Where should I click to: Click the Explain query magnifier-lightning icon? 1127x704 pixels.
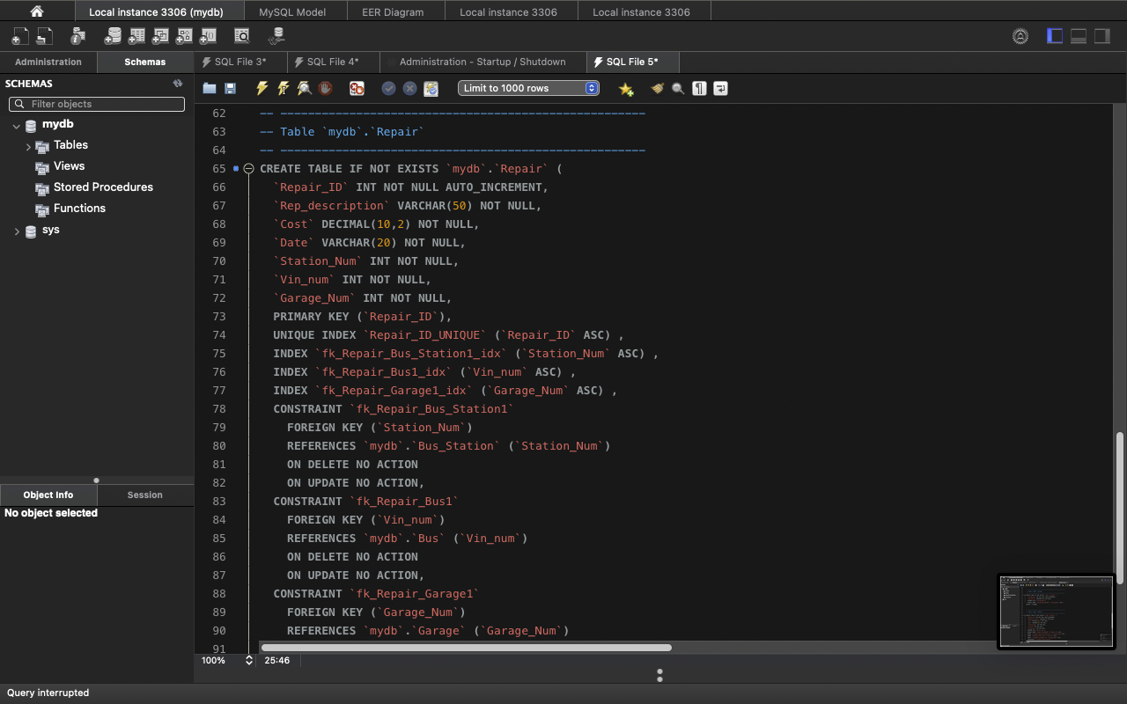pyautogui.click(x=304, y=88)
